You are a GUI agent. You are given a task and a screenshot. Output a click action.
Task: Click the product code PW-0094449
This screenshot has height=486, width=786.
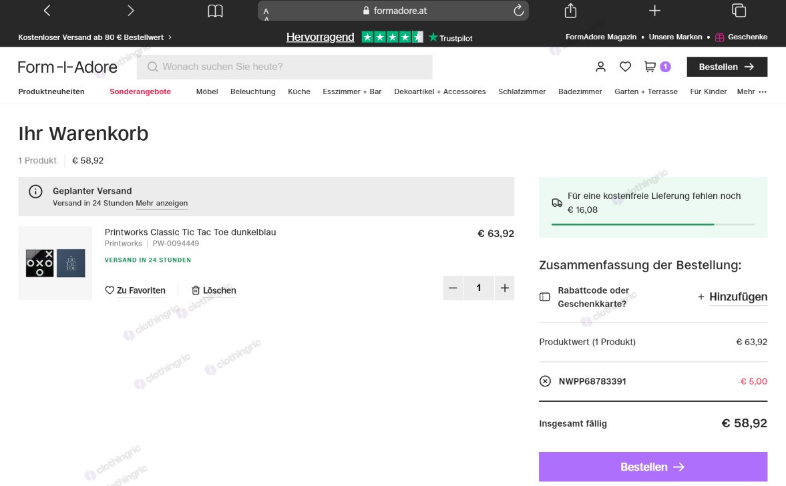pos(176,244)
